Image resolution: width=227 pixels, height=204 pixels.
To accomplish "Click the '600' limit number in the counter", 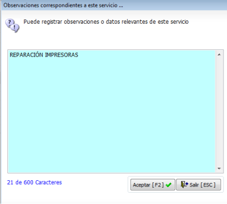I will (28, 182).
